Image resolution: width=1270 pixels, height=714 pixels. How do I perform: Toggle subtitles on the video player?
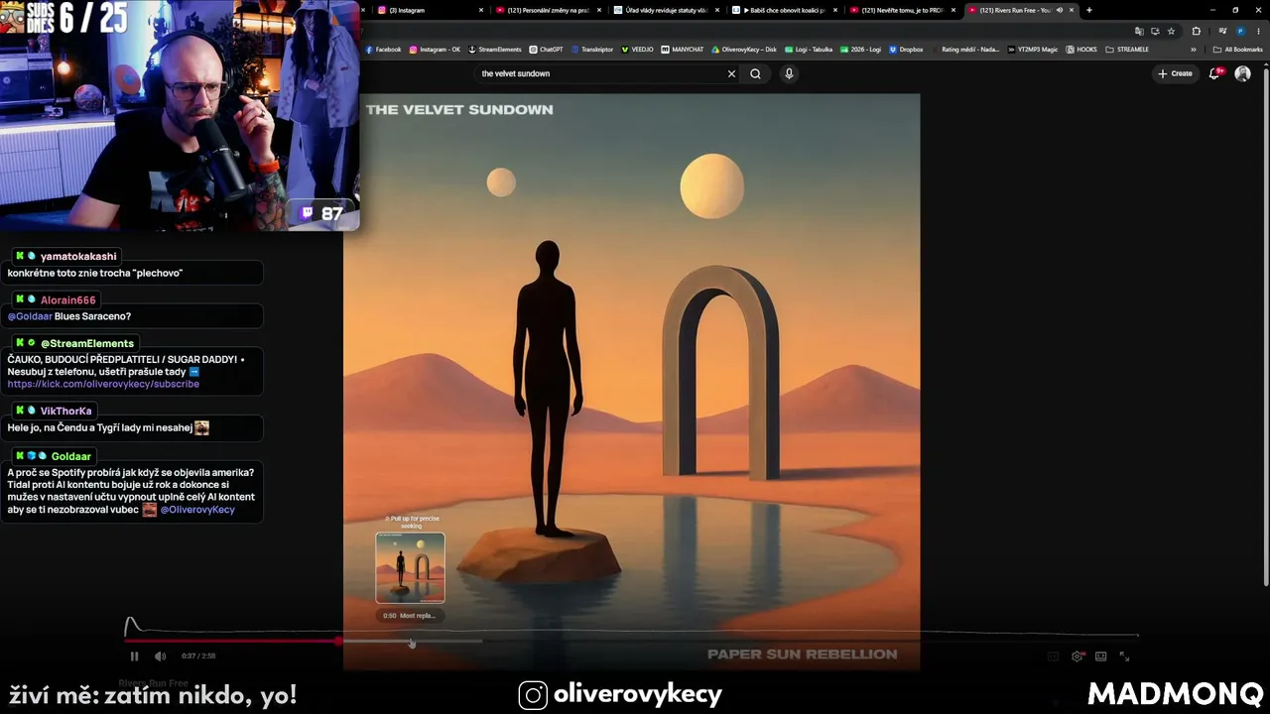1053,656
